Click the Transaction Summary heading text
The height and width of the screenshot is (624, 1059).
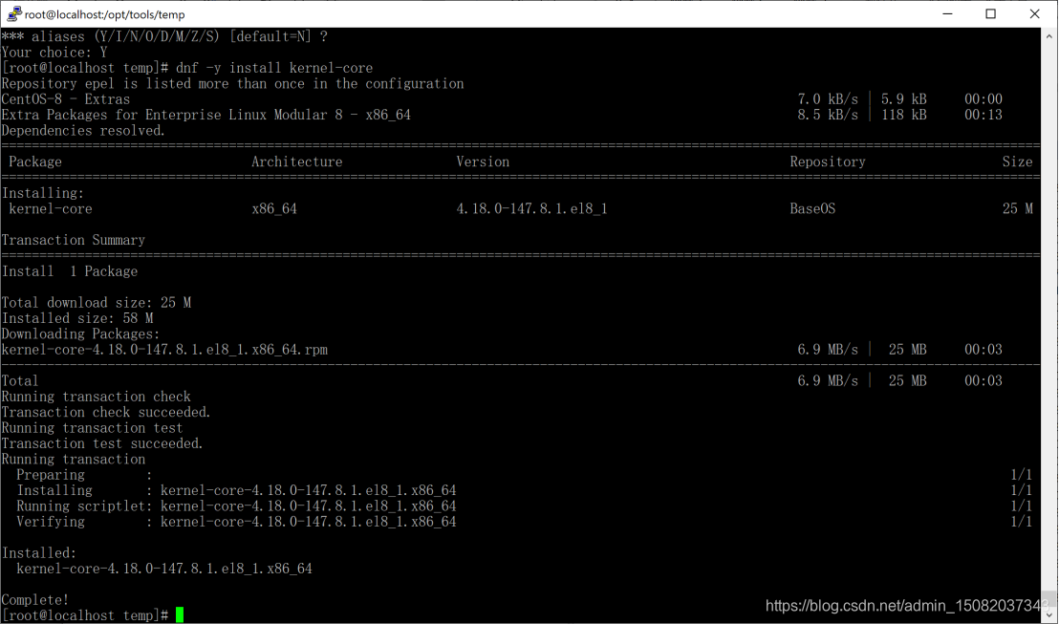coord(75,240)
